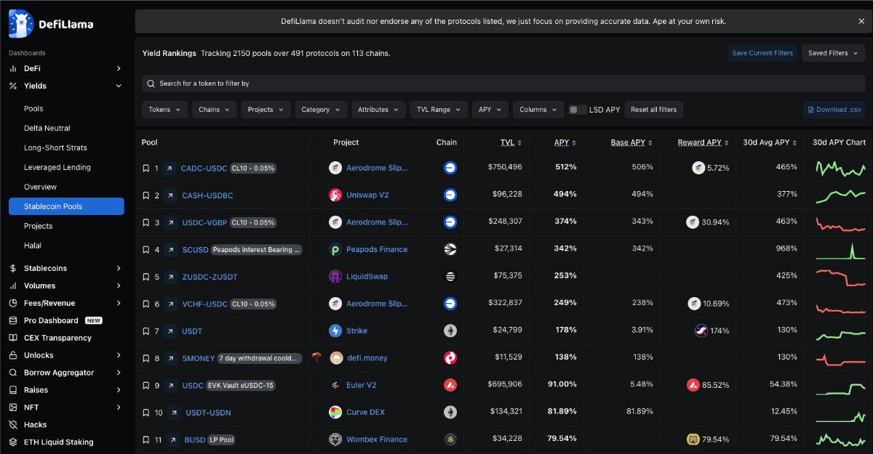Toggle the LSD APY switch
Screen dimensions: 873x454
pos(578,110)
